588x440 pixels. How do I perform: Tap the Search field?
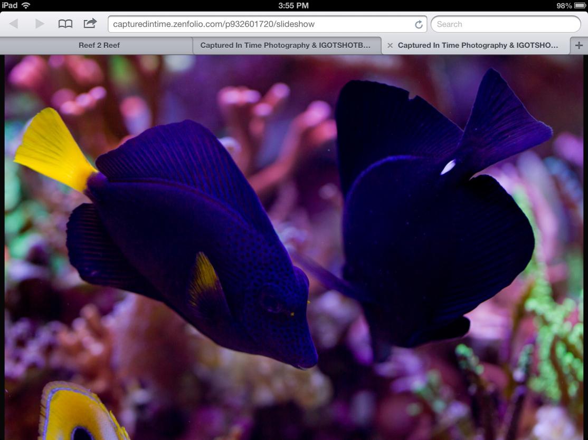click(506, 24)
